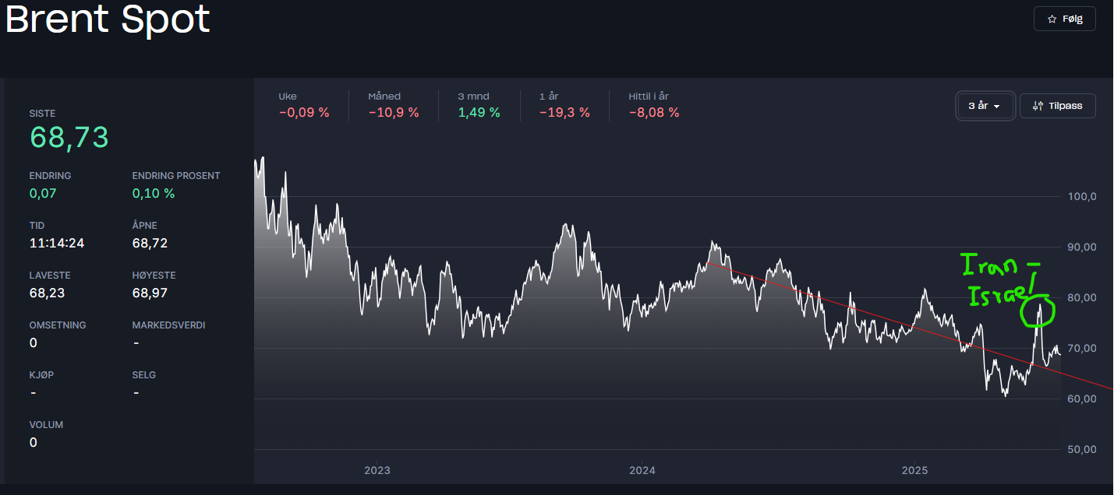Click the Selg label
Screen dimensions: 1114x495
144,375
